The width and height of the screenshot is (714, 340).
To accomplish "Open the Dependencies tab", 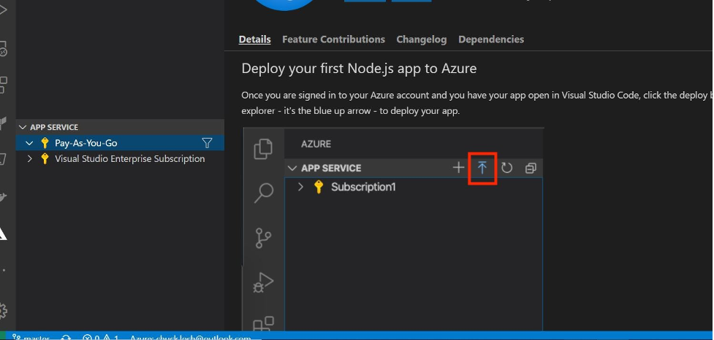I will [x=491, y=39].
